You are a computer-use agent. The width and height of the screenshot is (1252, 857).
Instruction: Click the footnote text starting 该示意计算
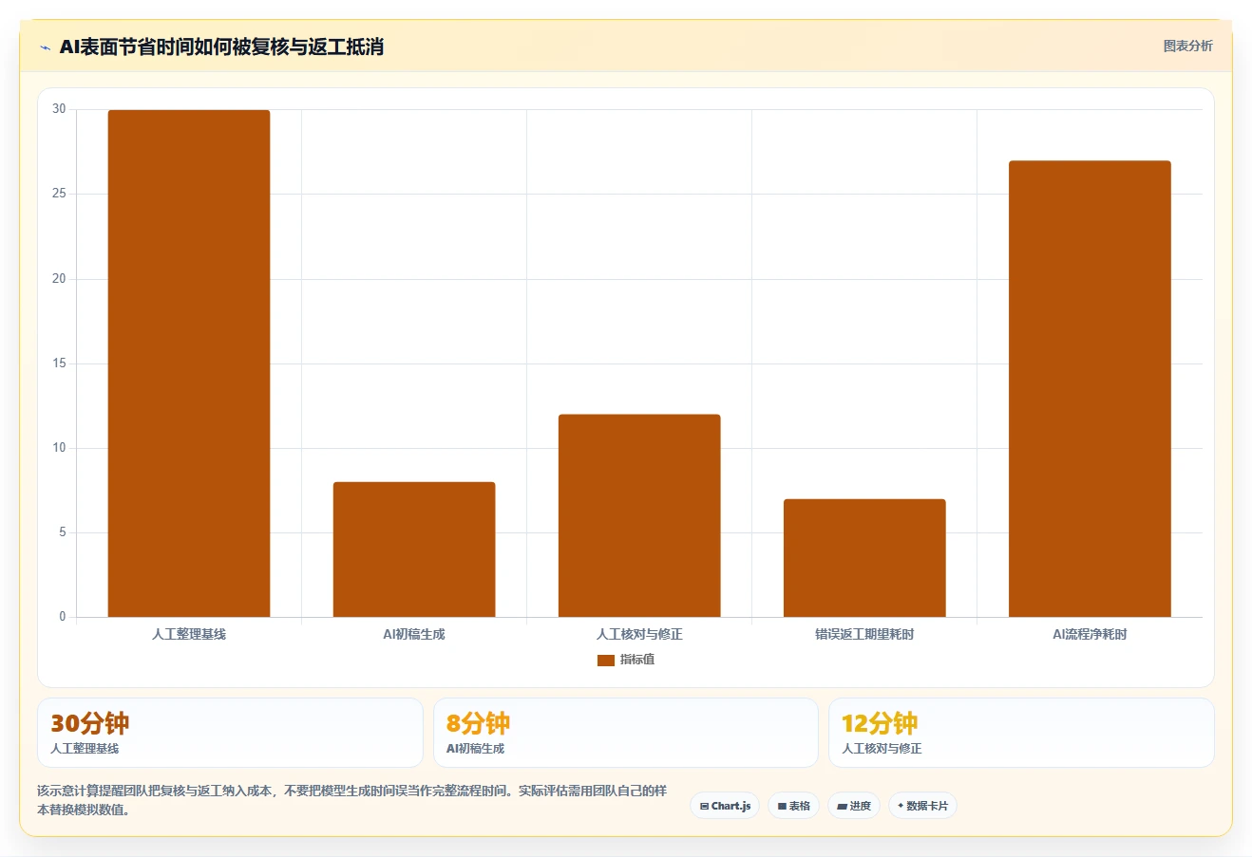pyautogui.click(x=351, y=800)
